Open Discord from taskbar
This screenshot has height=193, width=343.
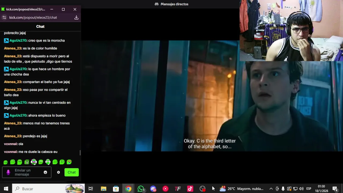[x=153, y=189]
